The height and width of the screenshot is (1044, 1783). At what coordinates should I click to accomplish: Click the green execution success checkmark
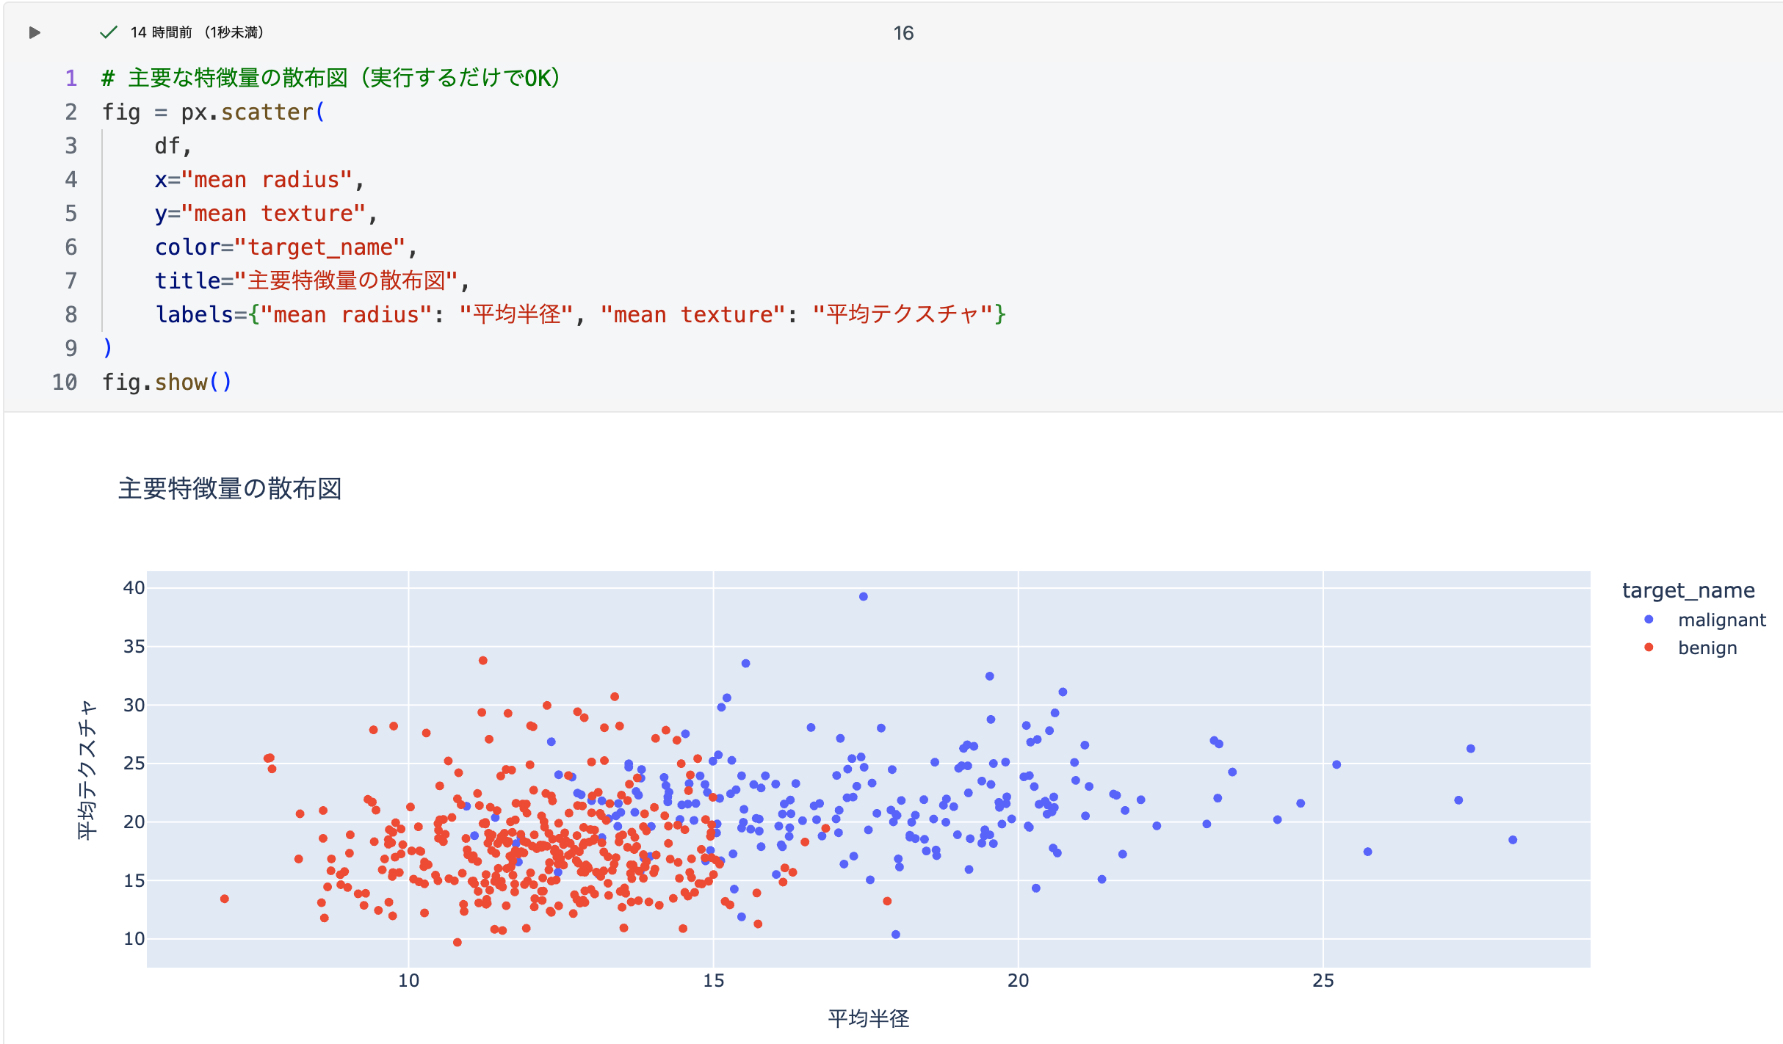[x=109, y=32]
